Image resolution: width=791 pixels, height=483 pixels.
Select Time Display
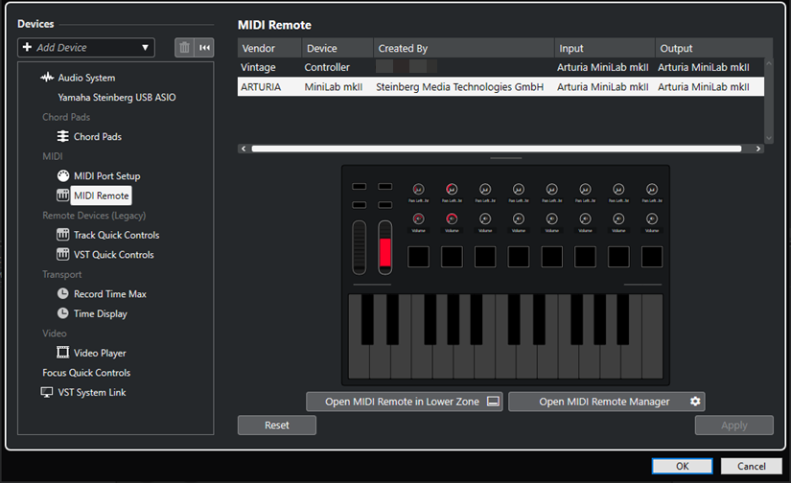click(101, 313)
